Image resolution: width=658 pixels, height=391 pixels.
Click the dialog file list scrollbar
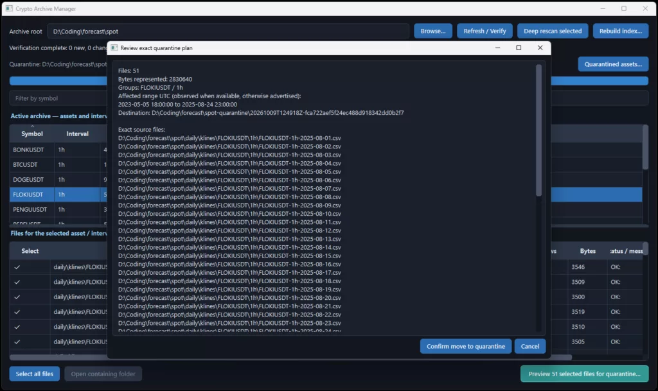click(x=539, y=130)
